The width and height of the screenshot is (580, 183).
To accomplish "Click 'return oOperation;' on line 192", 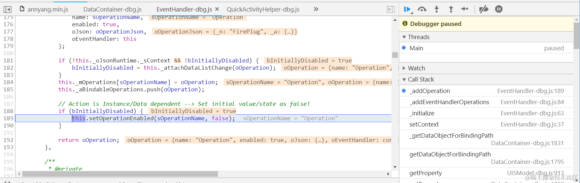I will tap(89, 140).
